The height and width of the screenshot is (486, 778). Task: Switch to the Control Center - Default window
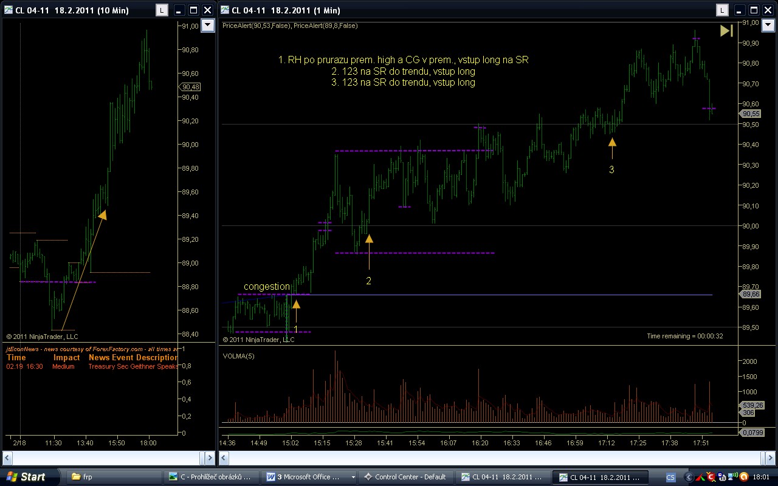tap(404, 477)
